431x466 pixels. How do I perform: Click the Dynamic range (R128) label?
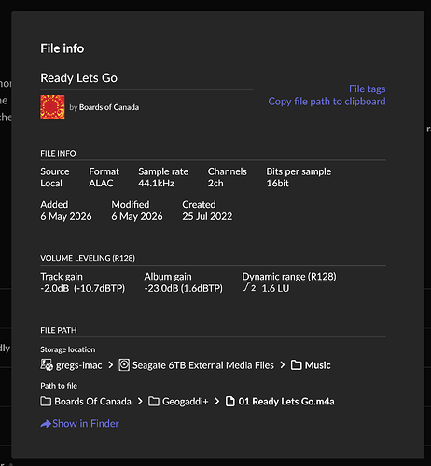click(x=289, y=277)
